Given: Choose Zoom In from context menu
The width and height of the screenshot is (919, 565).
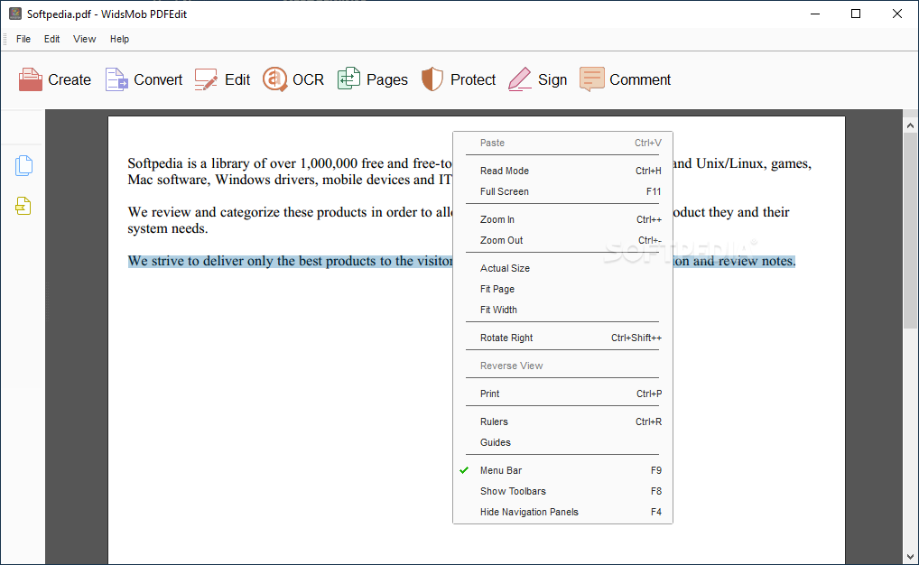Looking at the screenshot, I should tap(562, 220).
